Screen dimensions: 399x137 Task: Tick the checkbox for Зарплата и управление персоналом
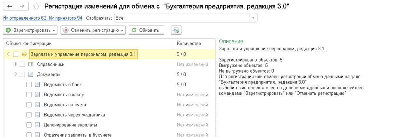pyautogui.click(x=16, y=54)
